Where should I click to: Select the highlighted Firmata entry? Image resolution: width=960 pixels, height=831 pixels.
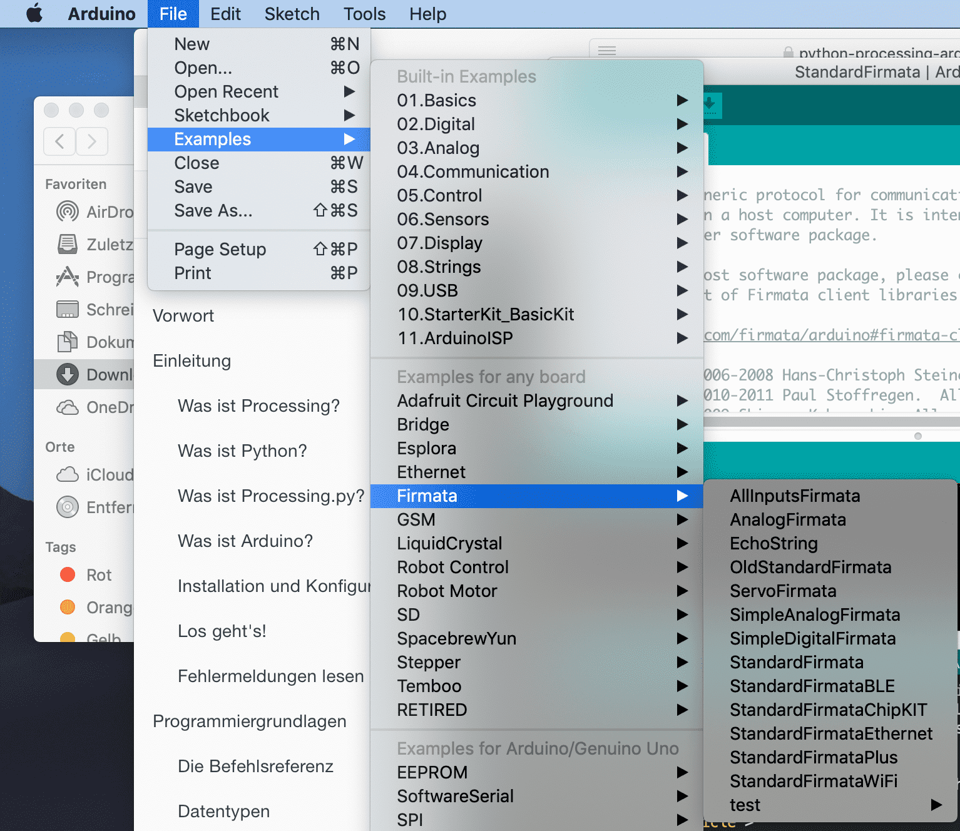tap(537, 496)
